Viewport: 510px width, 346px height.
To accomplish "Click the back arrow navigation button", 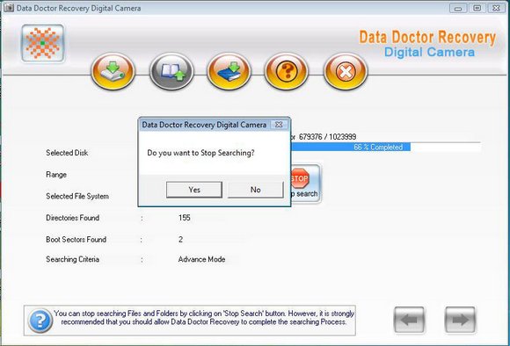I will click(409, 320).
